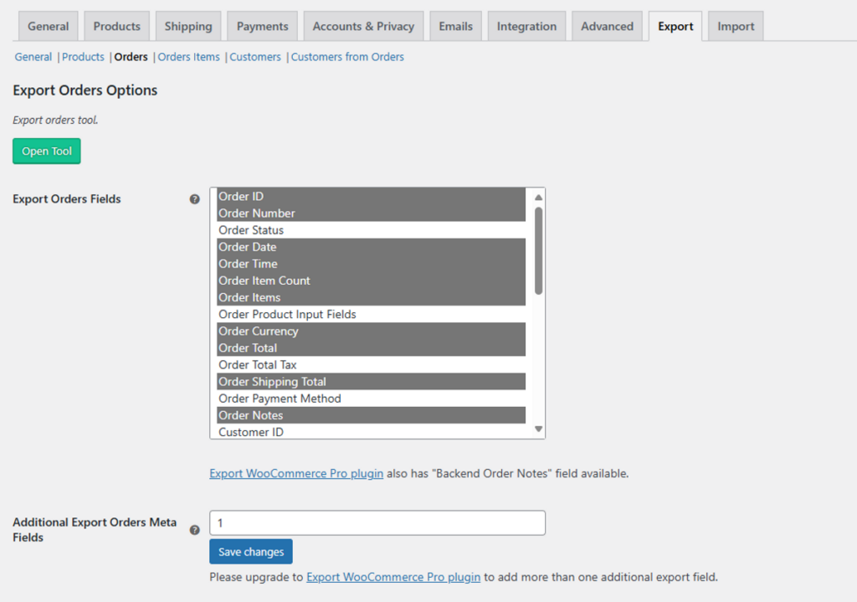Screen dimensions: 857x602
Task: Go to Accounts & Privacy tab
Action: pyautogui.click(x=363, y=26)
